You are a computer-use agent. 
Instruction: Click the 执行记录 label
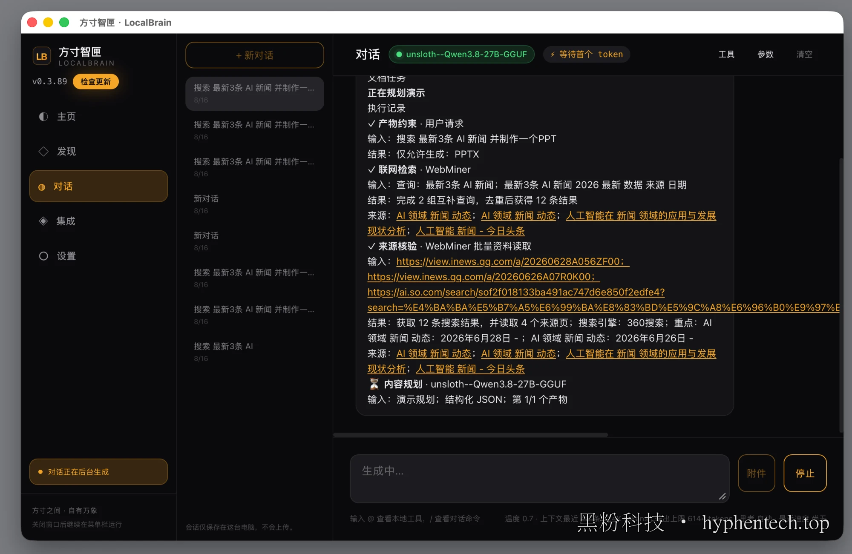point(386,108)
